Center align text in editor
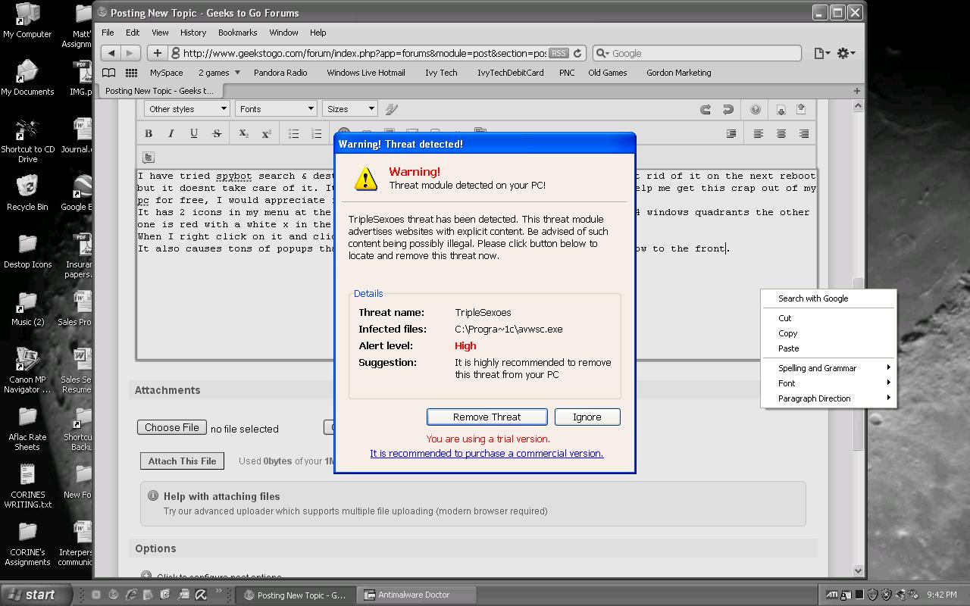Image resolution: width=970 pixels, height=606 pixels. point(781,133)
